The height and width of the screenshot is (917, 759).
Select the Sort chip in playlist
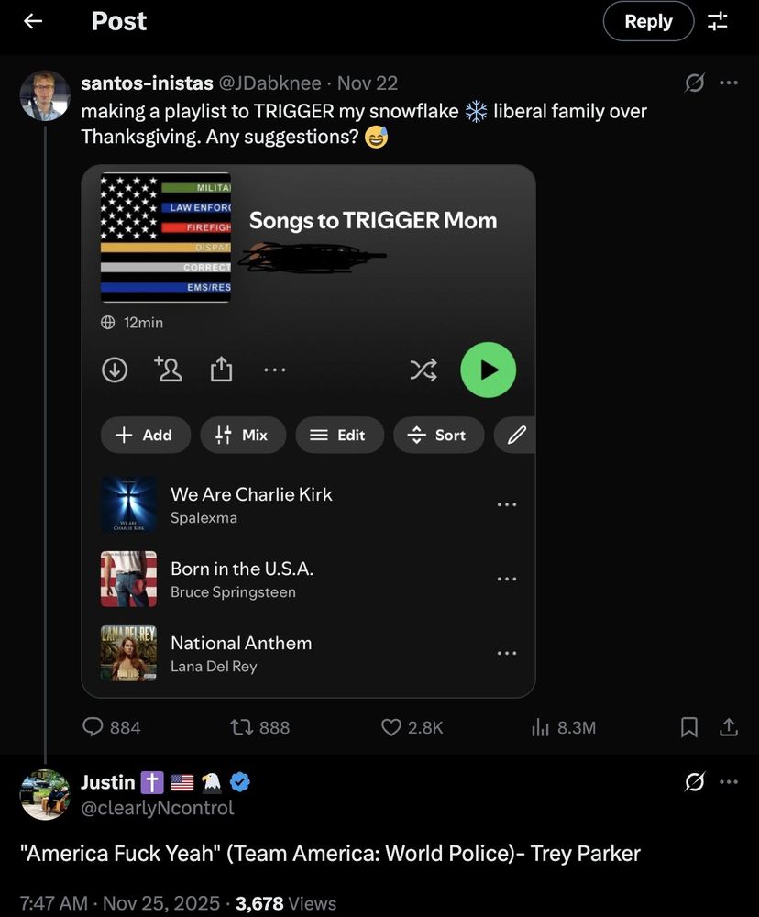point(438,435)
